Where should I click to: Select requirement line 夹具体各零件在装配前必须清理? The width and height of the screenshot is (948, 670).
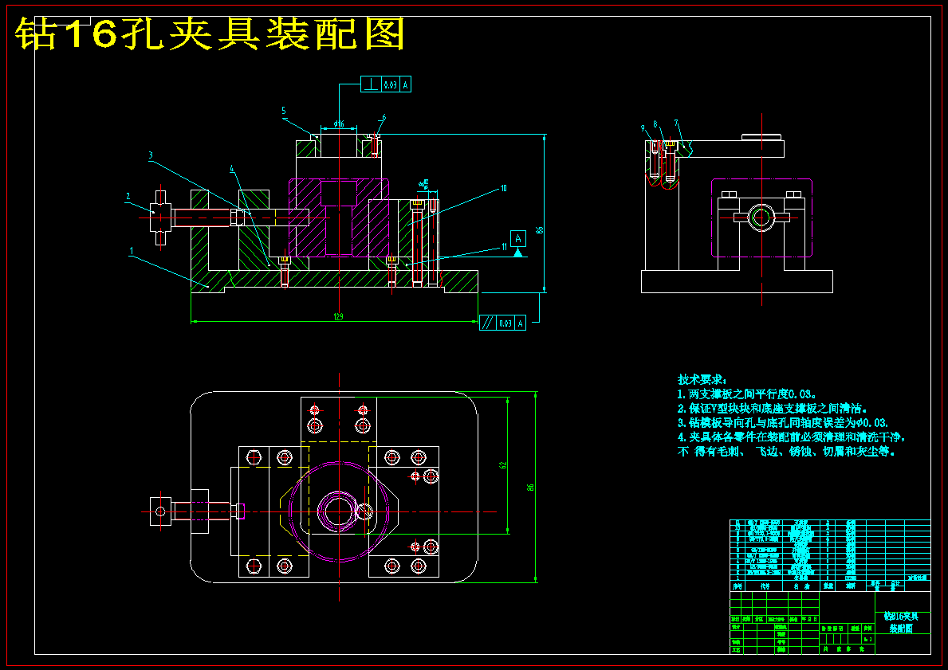coord(792,437)
